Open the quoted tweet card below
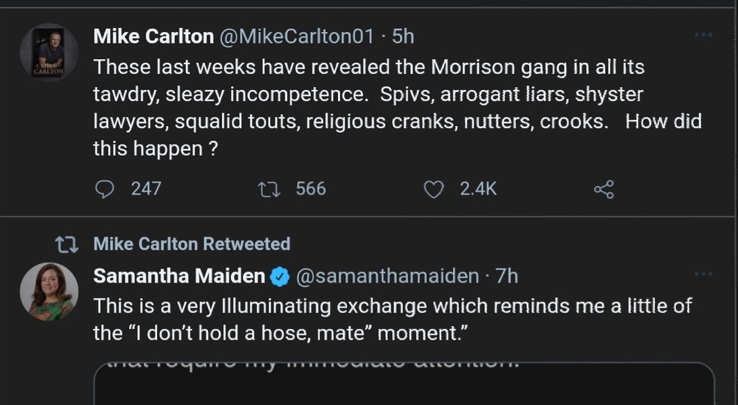This screenshot has width=738, height=405. pyautogui.click(x=404, y=385)
